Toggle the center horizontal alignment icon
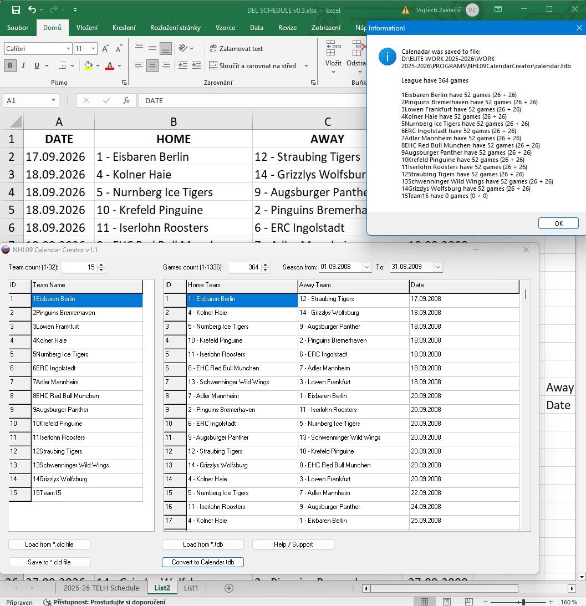 (152, 65)
